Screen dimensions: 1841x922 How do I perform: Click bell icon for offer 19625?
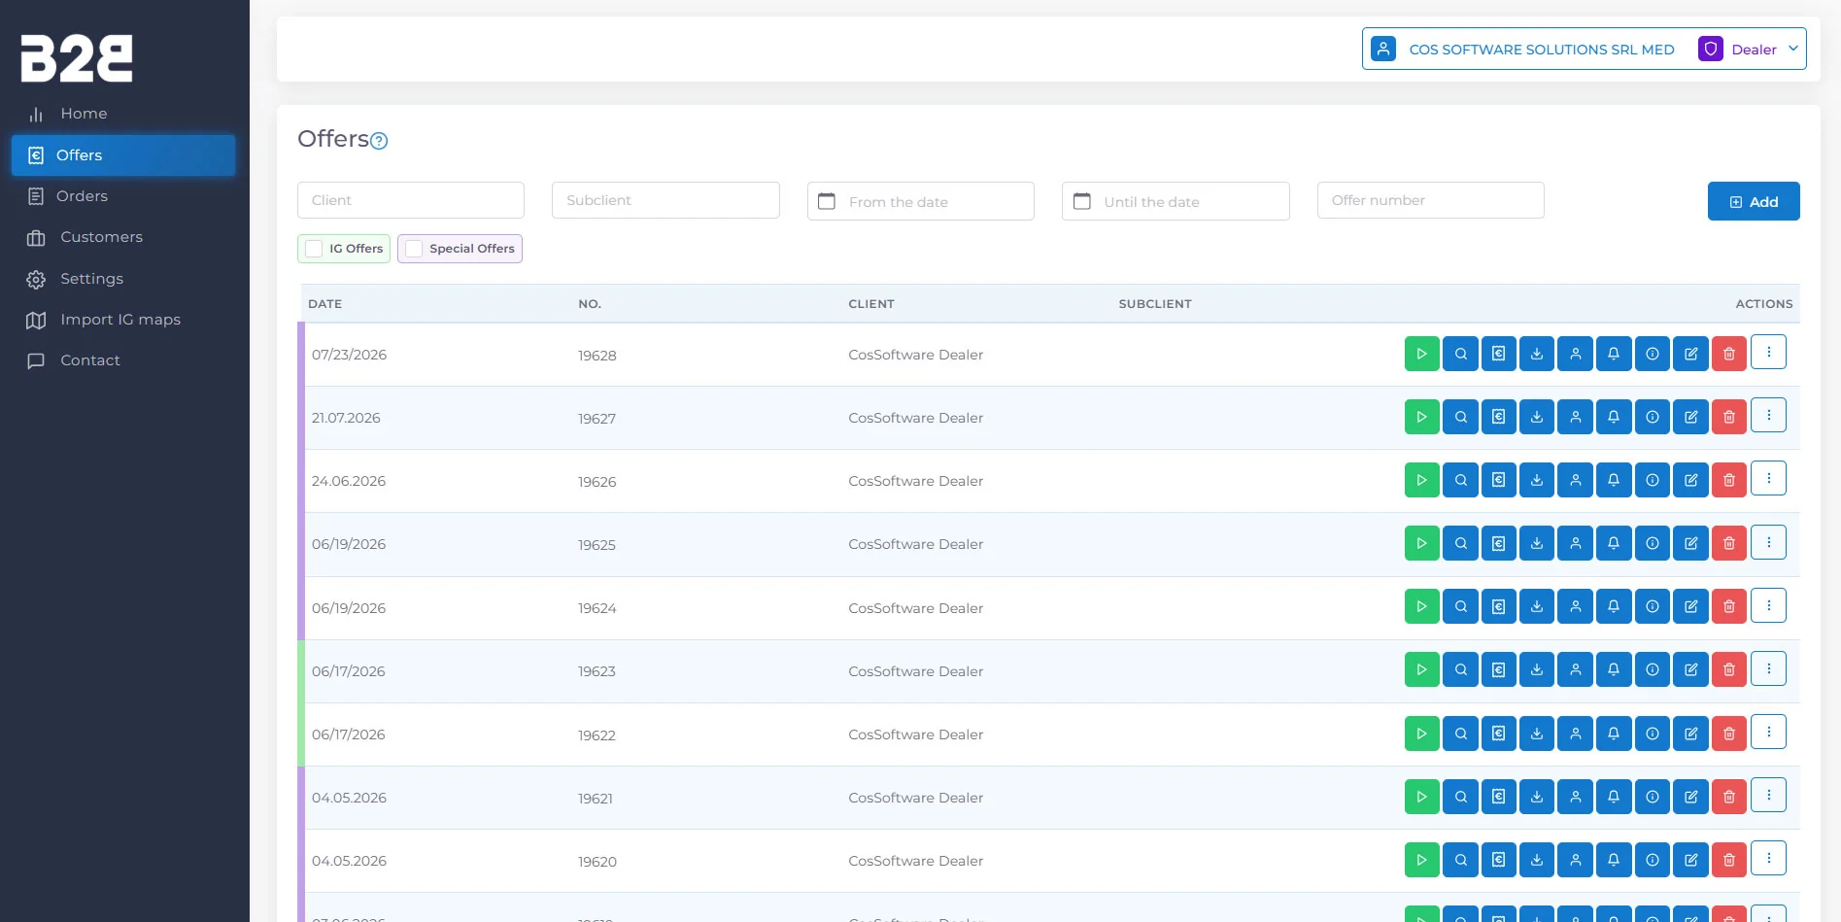pos(1614,543)
